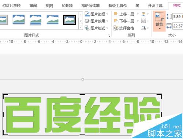Switch to the 审阅 tab
183x139 pixels.
33,5
